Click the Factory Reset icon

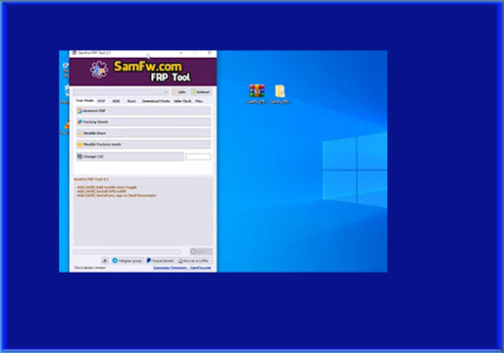click(x=79, y=122)
